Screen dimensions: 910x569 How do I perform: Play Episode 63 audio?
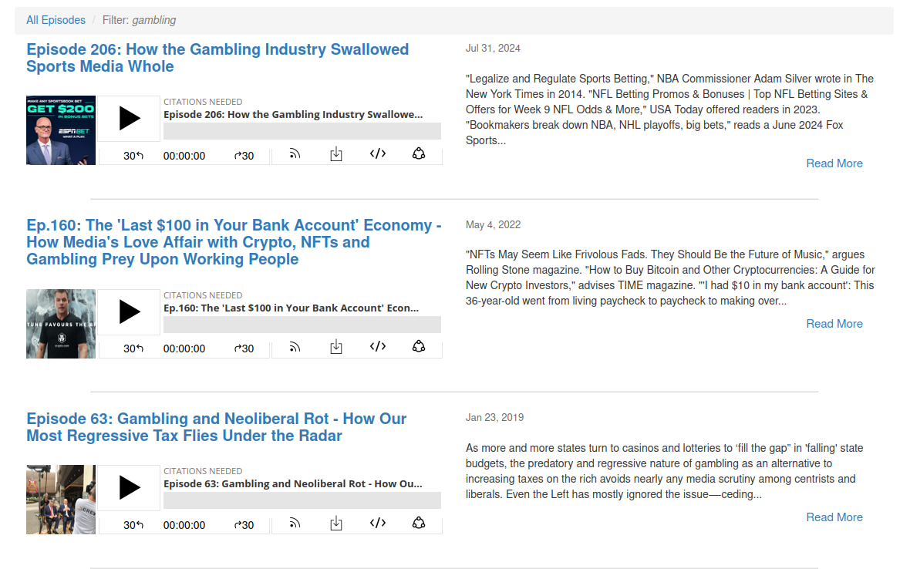click(130, 488)
